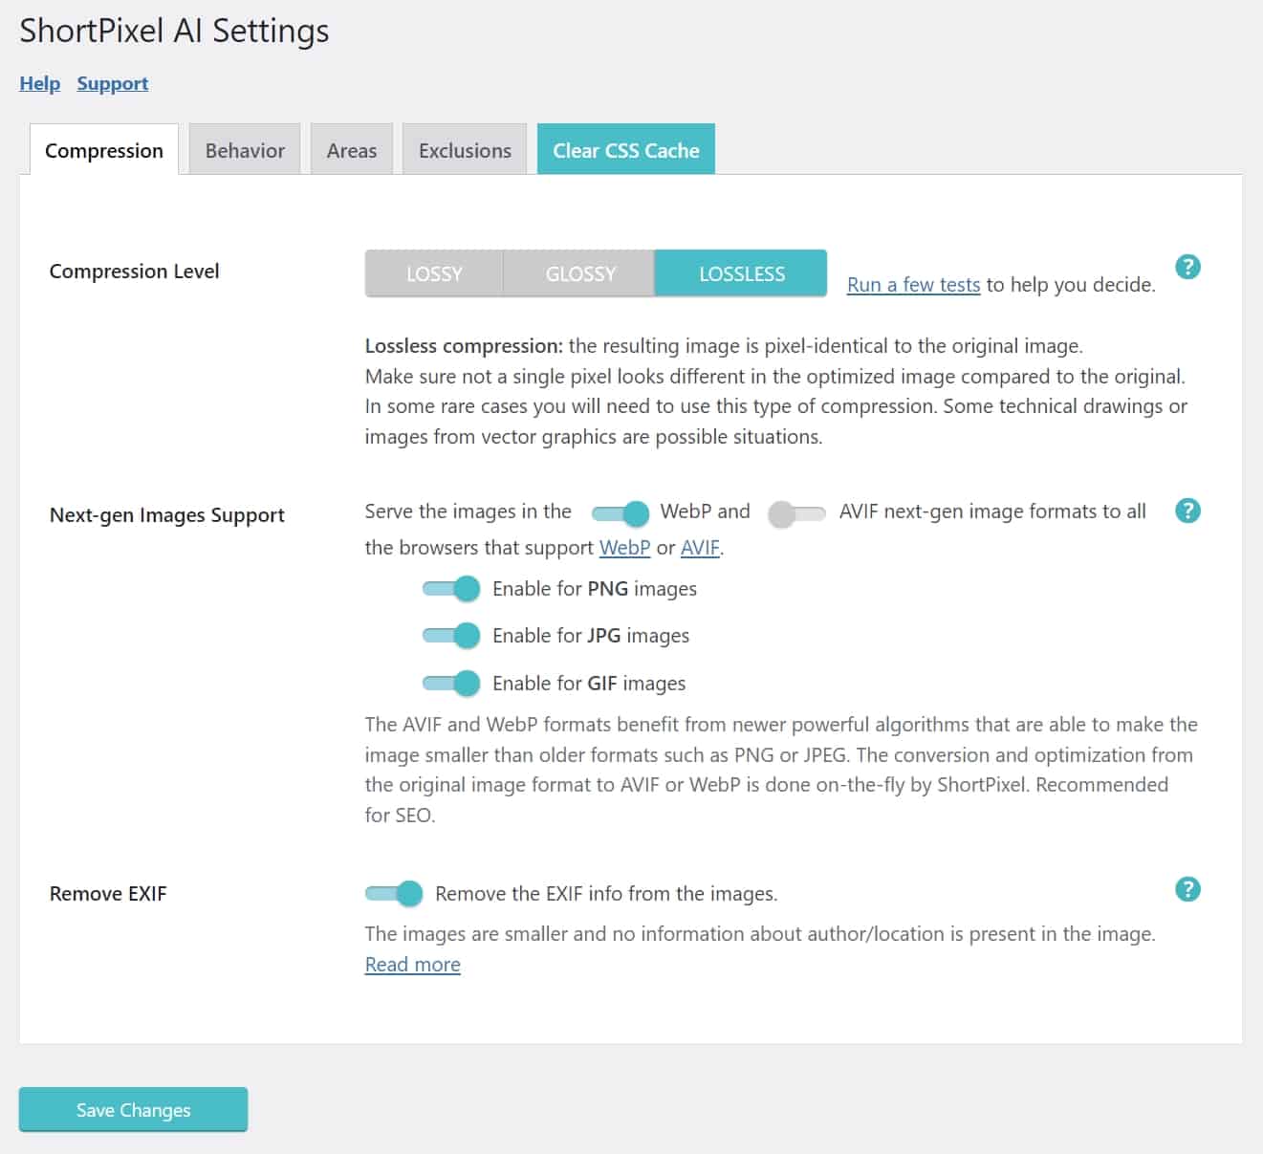Image resolution: width=1263 pixels, height=1154 pixels.
Task: Disable the Enable for PNG images toggle
Action: 451,589
